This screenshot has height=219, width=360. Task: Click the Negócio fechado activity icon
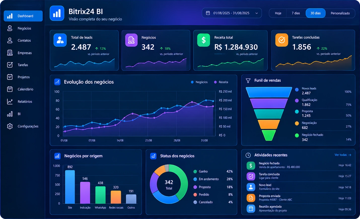(251, 165)
